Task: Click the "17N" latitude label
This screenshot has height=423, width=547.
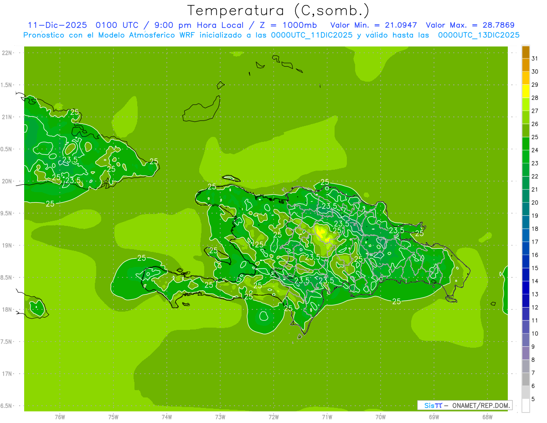Action: (x=7, y=374)
